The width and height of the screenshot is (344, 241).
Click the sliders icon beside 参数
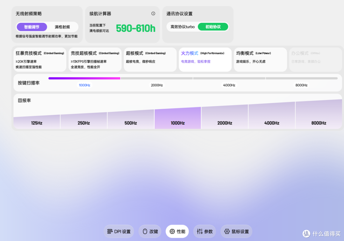coord(200,231)
